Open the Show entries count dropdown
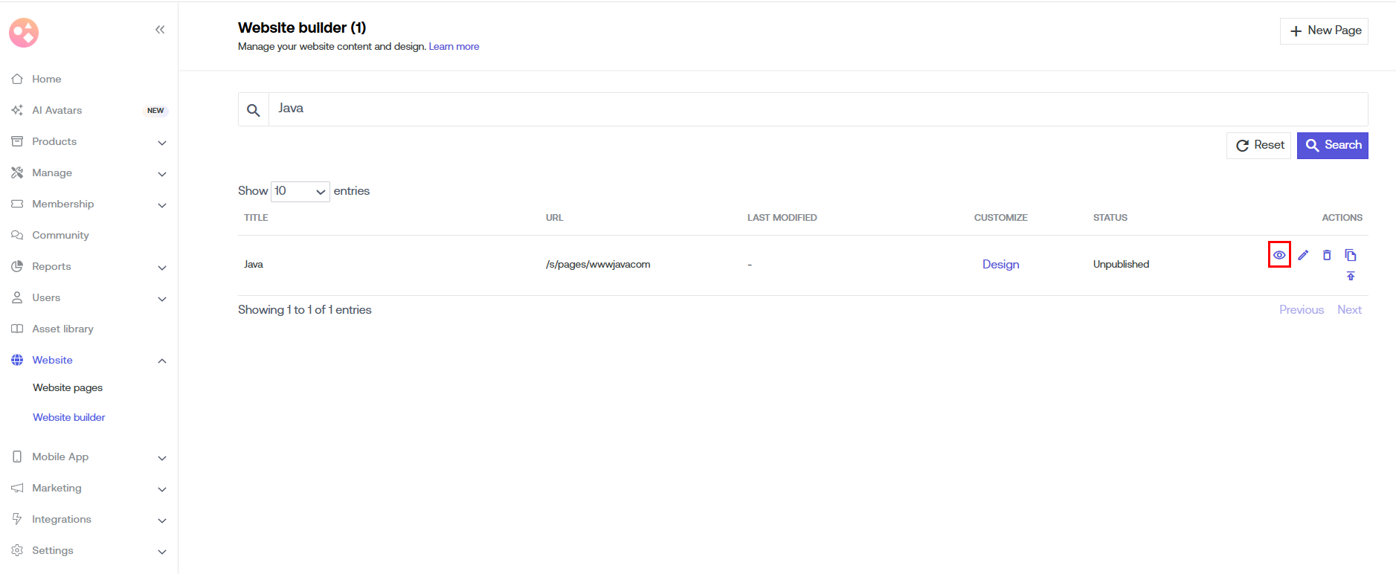The width and height of the screenshot is (1396, 574). point(300,191)
